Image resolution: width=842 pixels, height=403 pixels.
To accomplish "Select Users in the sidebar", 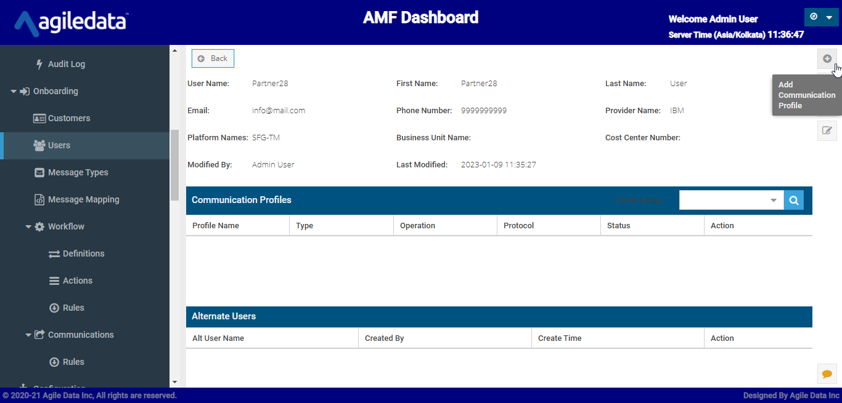I will pos(59,145).
